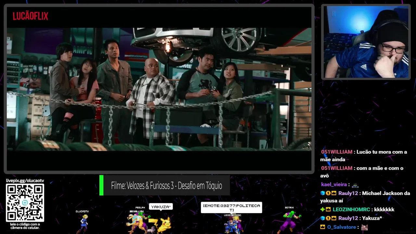Click the crown badge beside LEOZINHOMRC
Viewport: 416px width, 234px height.
[328, 210]
